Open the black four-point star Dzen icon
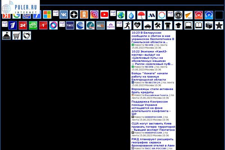This screenshot has width=225, height=150. click(74, 15)
